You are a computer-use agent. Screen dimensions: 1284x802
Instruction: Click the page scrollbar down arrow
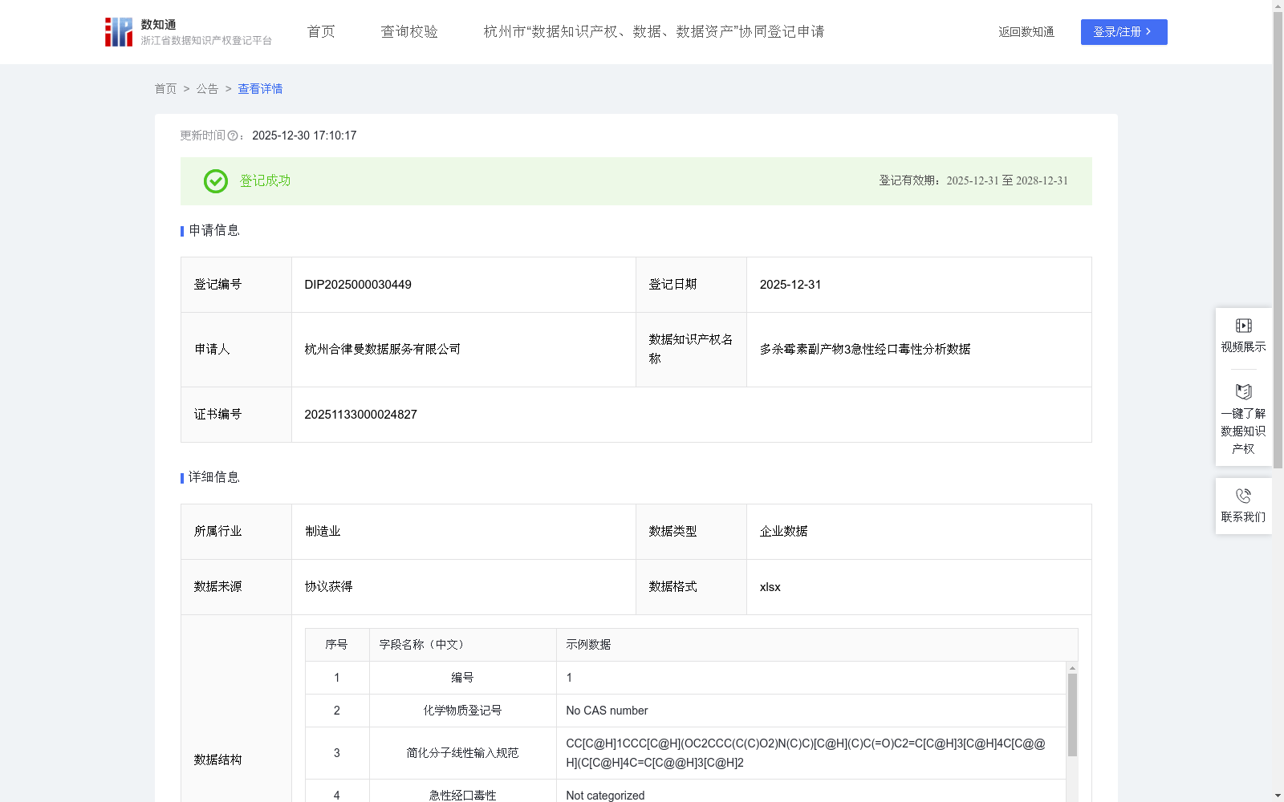(x=1278, y=796)
